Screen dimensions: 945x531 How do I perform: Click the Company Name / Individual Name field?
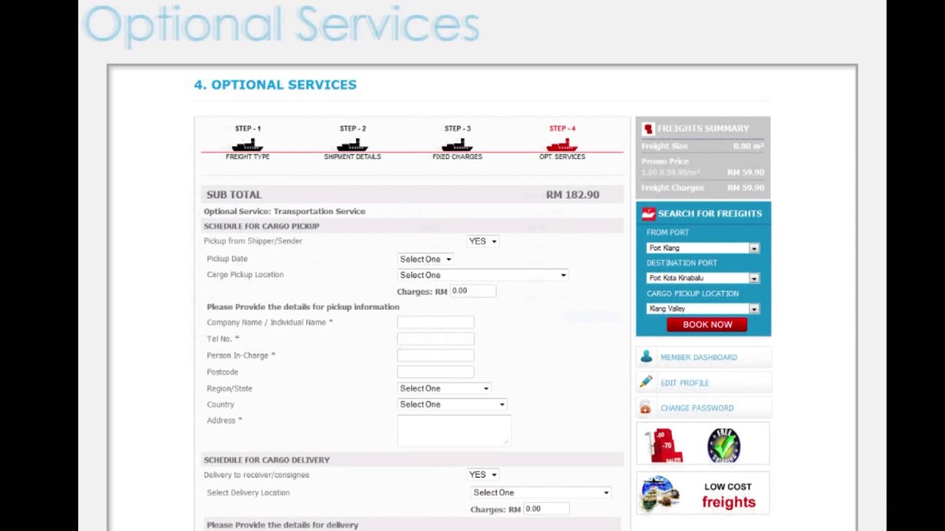click(436, 322)
